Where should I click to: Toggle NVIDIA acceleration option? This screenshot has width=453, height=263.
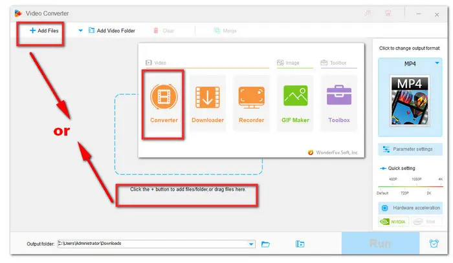point(393,222)
